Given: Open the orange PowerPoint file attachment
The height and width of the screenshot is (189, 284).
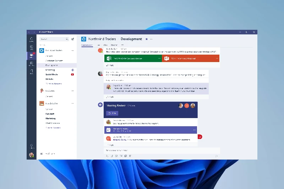Looking at the screenshot, I should (191, 59).
